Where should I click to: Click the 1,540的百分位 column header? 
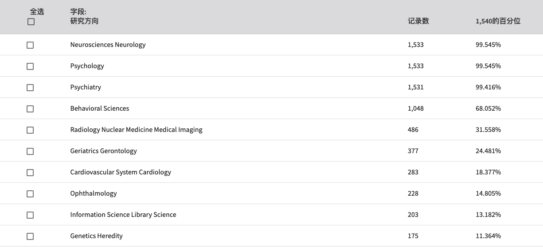[498, 21]
